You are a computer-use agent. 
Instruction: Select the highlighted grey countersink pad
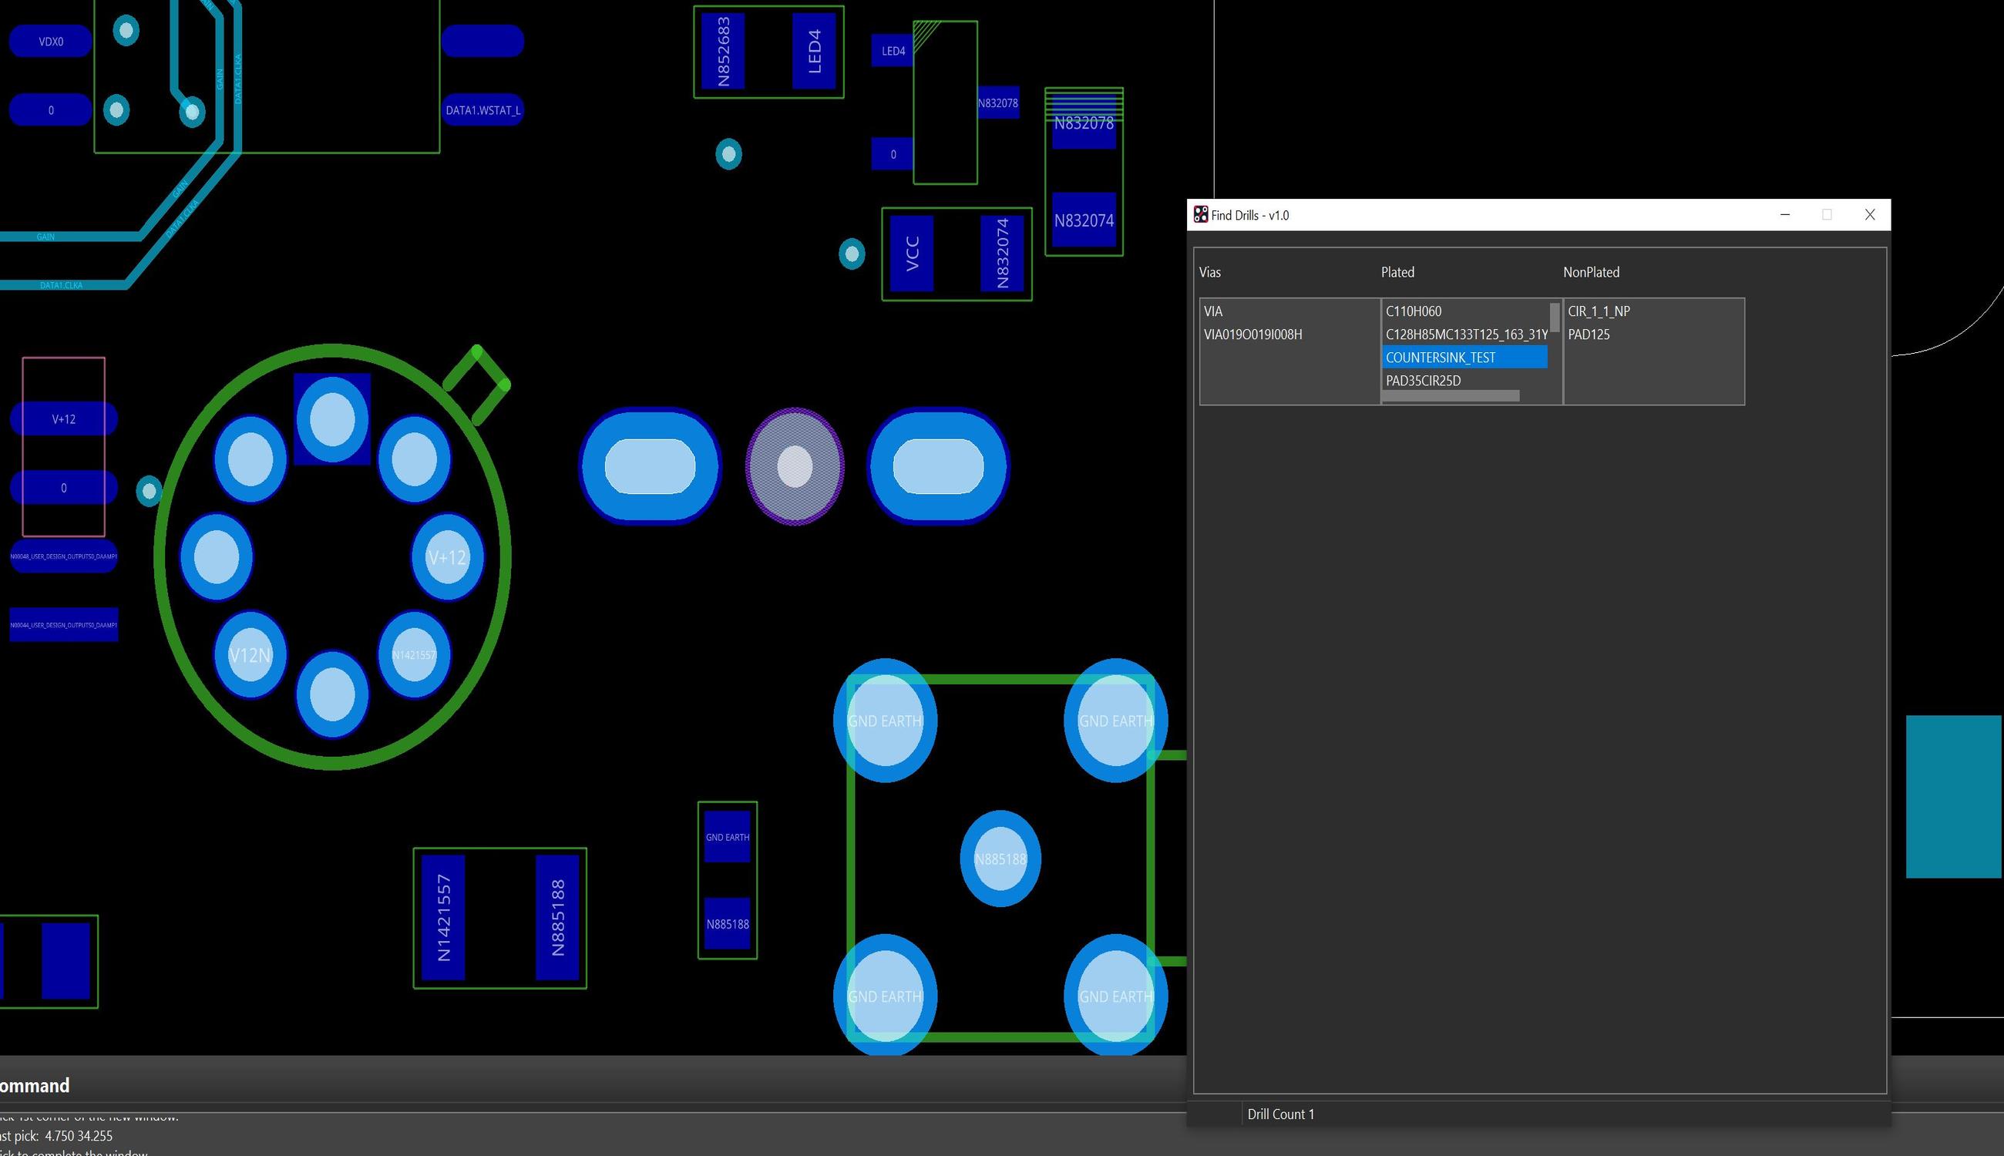click(x=795, y=466)
